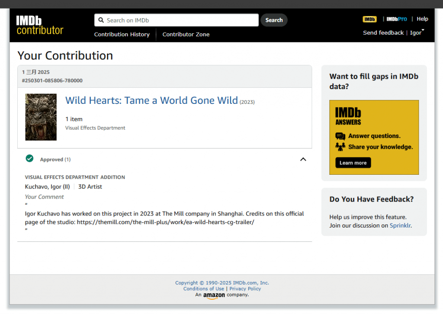Collapse the Approved section with chevron
This screenshot has height=314, width=443.
pyautogui.click(x=303, y=159)
